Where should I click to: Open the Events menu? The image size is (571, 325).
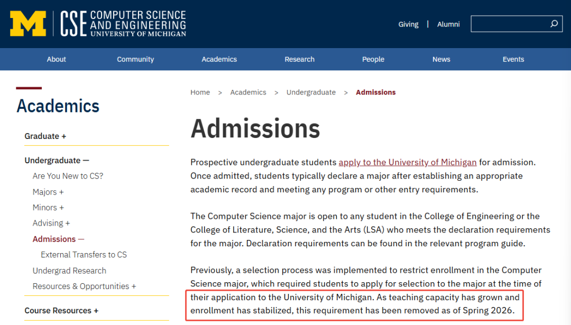(513, 59)
